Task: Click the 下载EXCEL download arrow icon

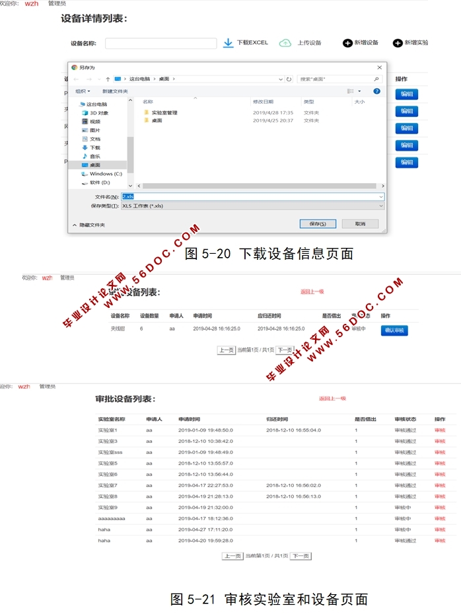Action: tap(228, 43)
